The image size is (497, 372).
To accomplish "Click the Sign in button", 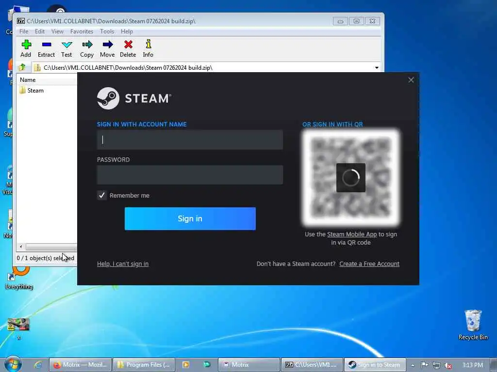I will 190,218.
